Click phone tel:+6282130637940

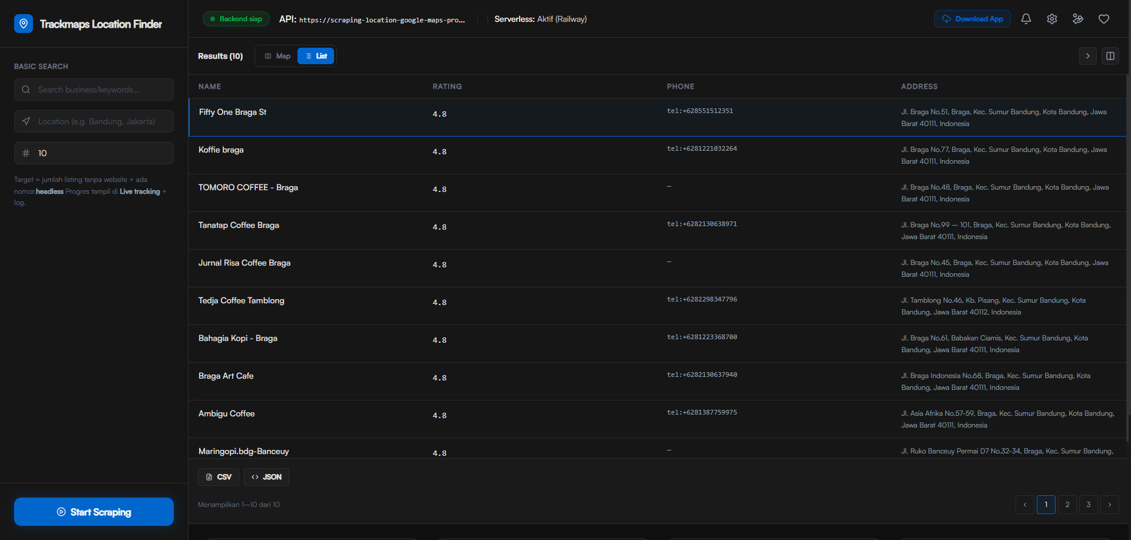(702, 375)
